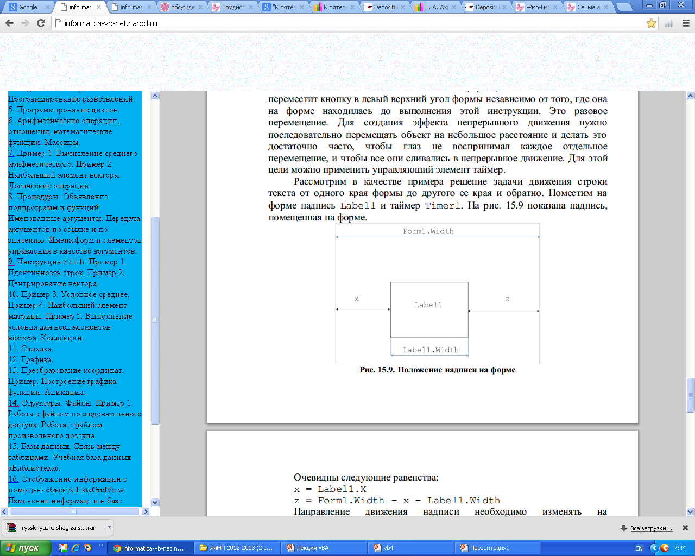Click the line x = Label1.X
The width and height of the screenshot is (695, 556).
(330, 489)
